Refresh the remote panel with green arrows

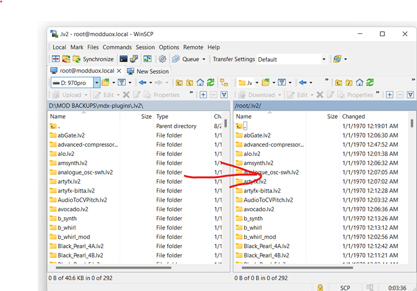point(370,83)
